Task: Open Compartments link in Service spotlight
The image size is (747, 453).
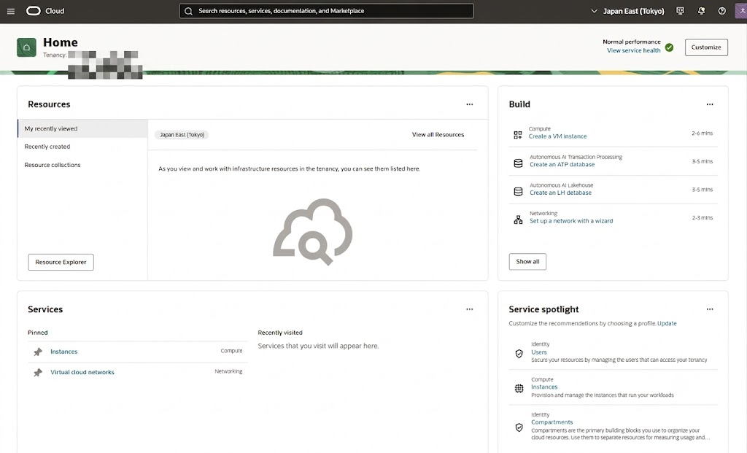Action: (551, 422)
